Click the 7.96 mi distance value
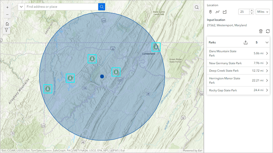This screenshot has height=153, width=273. point(258,63)
